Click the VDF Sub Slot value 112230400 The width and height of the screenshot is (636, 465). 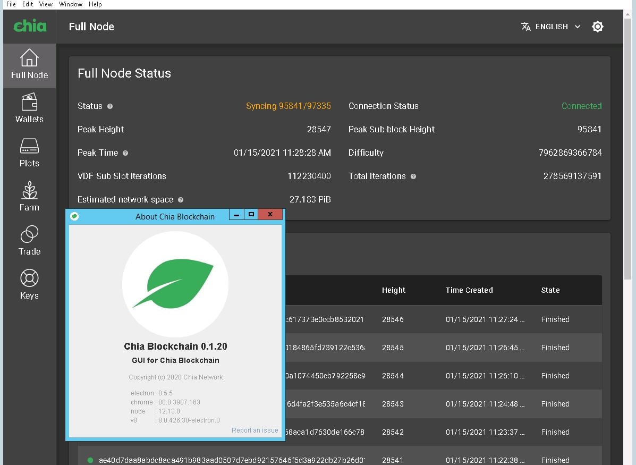click(x=309, y=176)
